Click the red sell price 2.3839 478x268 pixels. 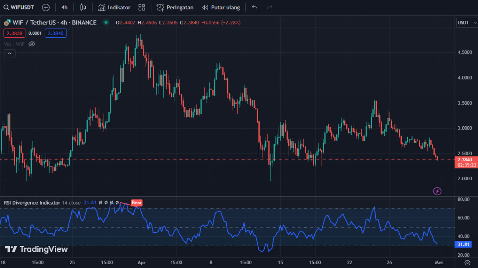click(x=14, y=33)
